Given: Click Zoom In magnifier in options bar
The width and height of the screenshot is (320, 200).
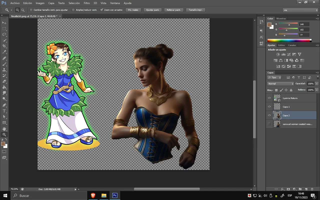Looking at the screenshot, I should point(17,10).
